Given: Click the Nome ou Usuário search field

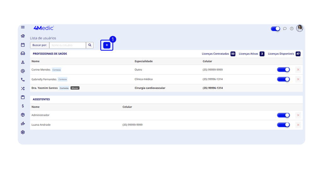Looking at the screenshot, I should (68, 45).
